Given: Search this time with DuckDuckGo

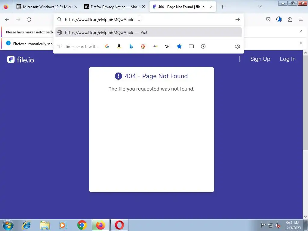Looking at the screenshot, I should tap(143, 46).
